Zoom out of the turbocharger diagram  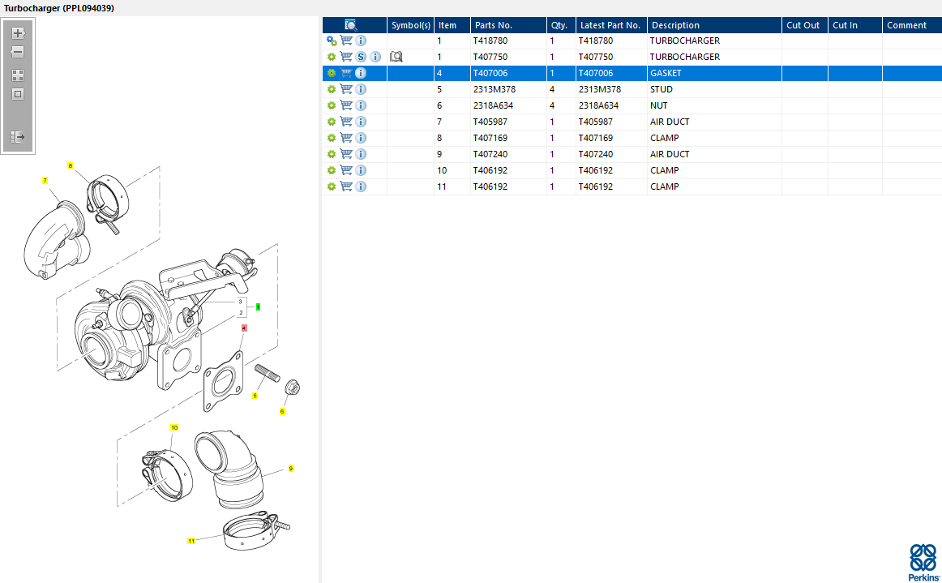[x=18, y=52]
